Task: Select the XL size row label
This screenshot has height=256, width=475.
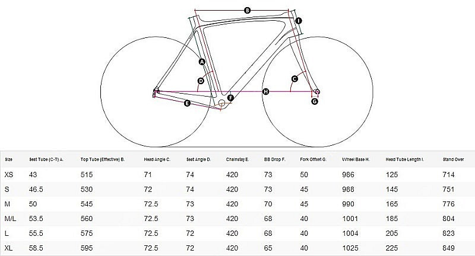Action: 9,248
